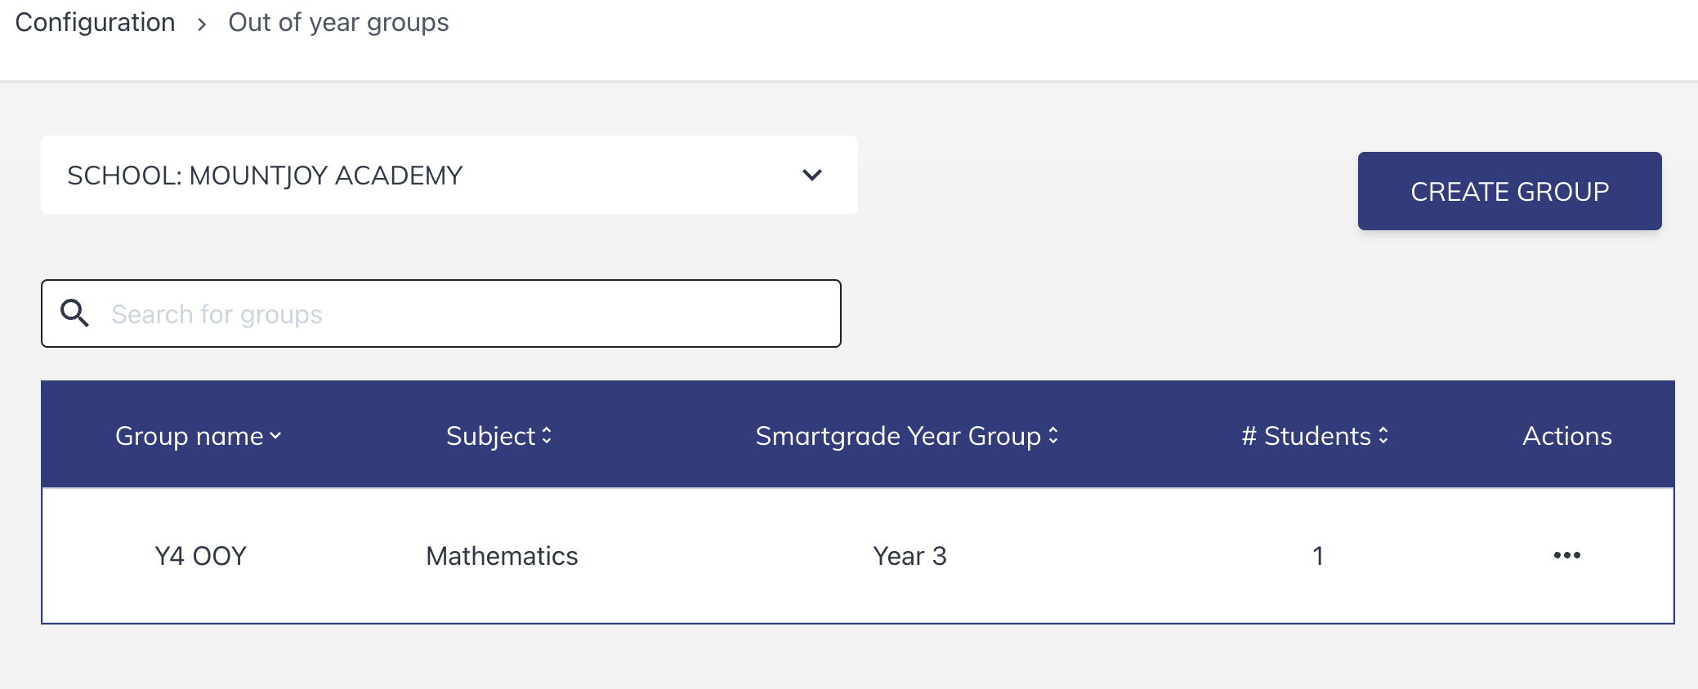The width and height of the screenshot is (1698, 689).
Task: Click the sort arrows beside # Students
Action: point(1383,436)
